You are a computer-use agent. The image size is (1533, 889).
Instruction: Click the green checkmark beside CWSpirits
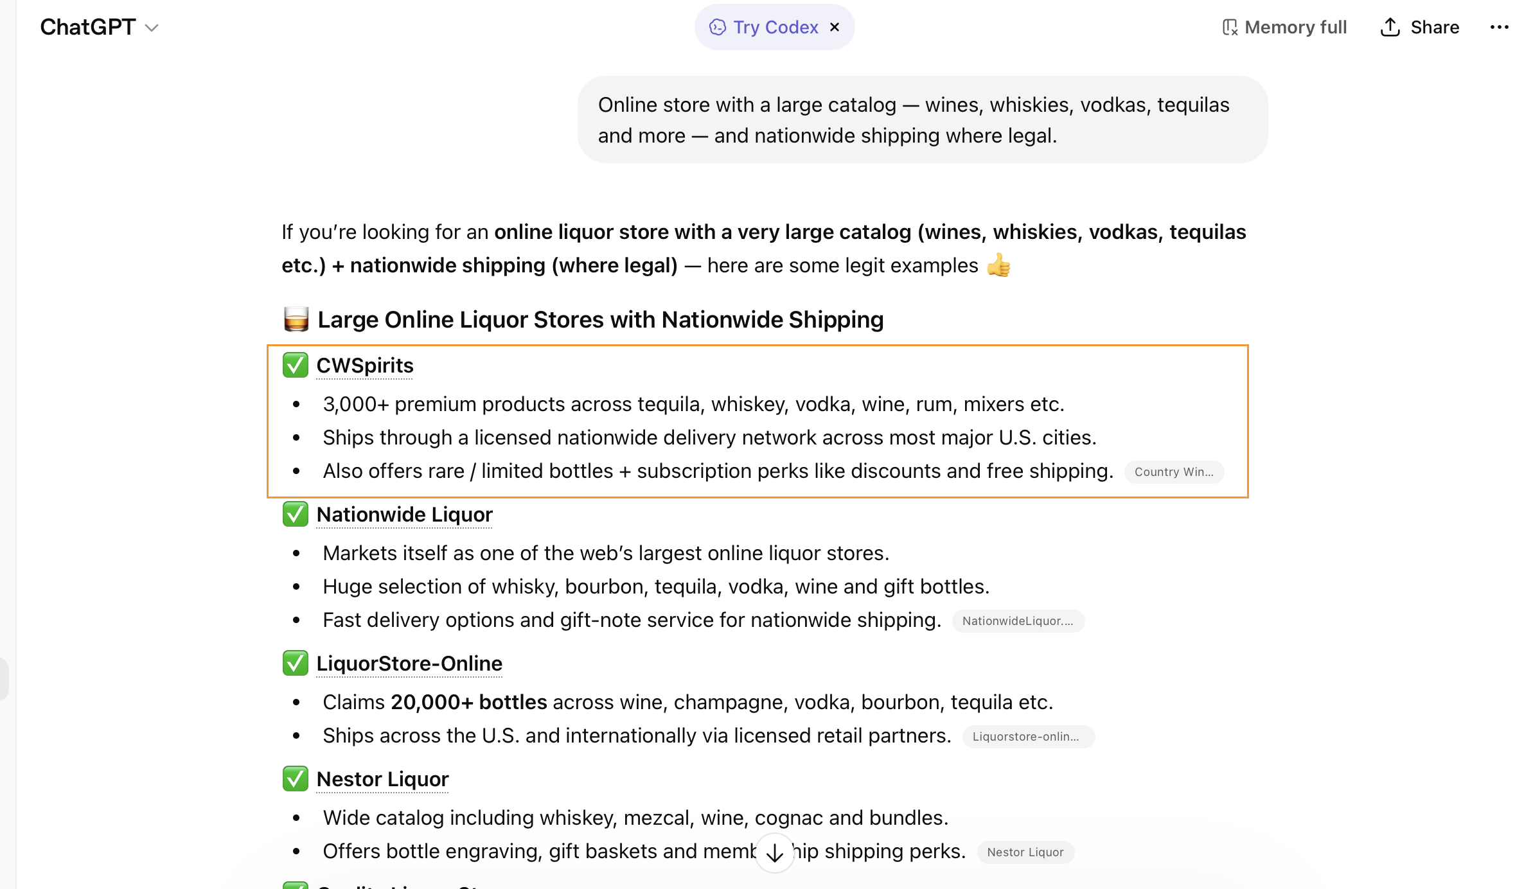point(296,365)
